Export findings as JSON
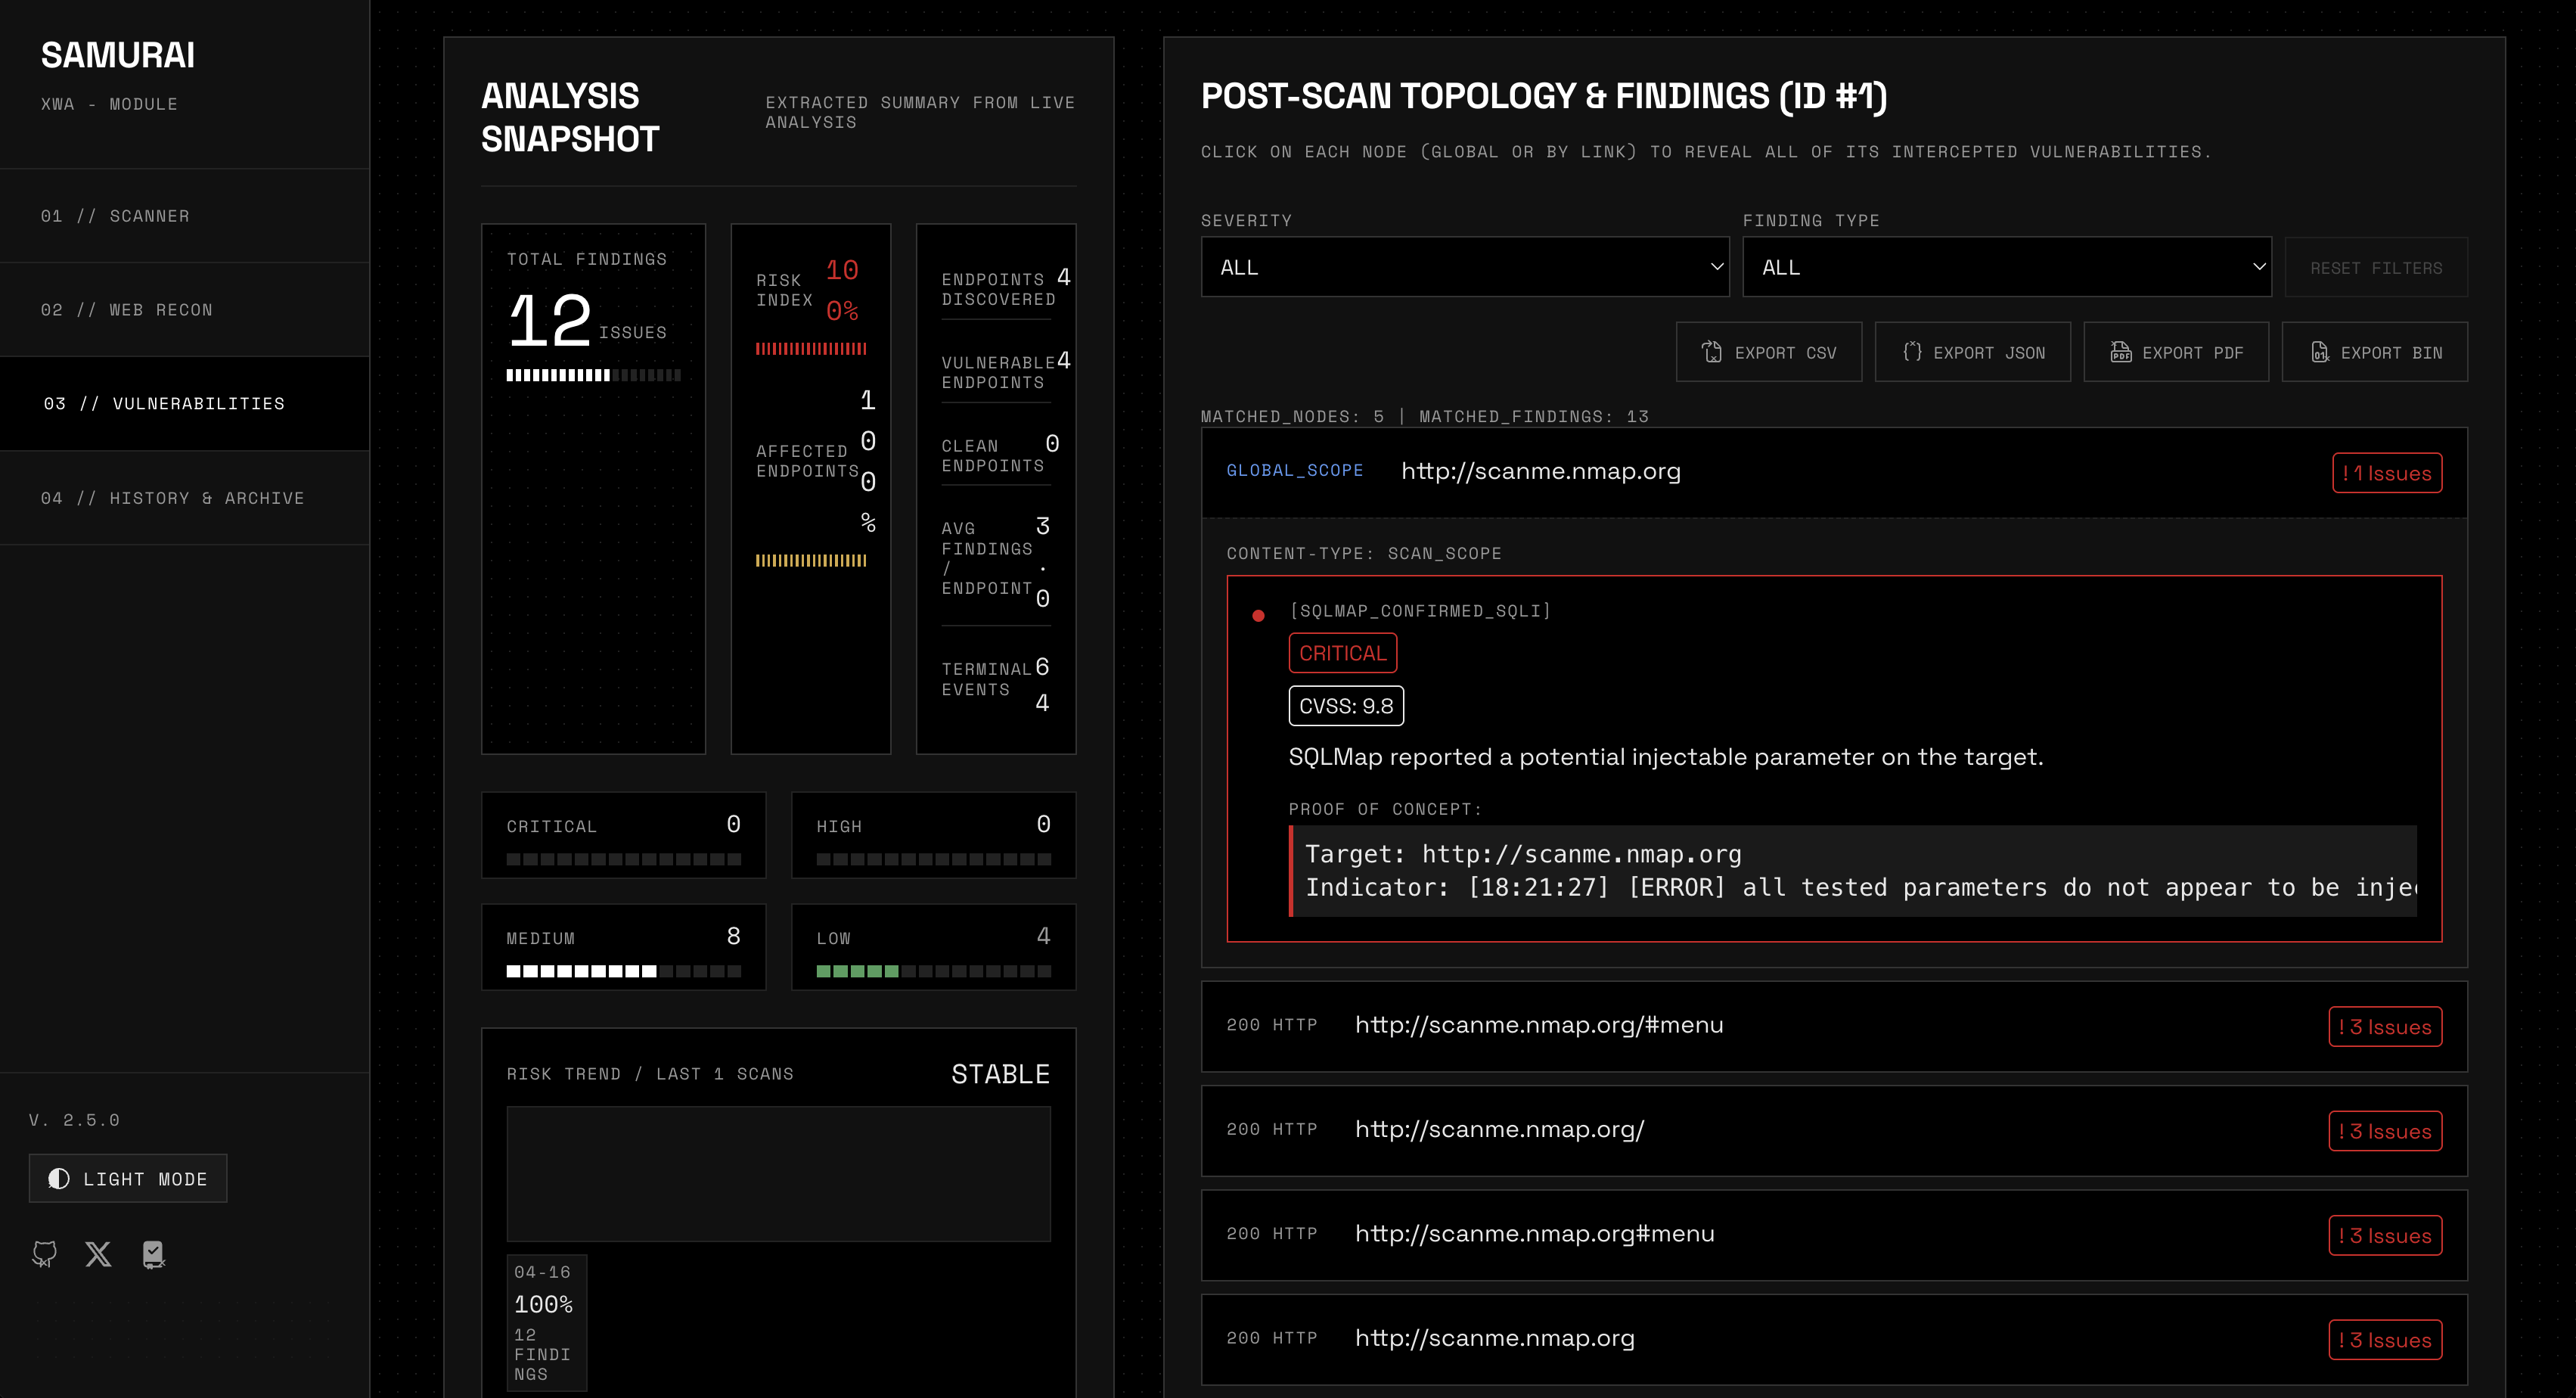This screenshot has height=1398, width=2576. (1972, 352)
